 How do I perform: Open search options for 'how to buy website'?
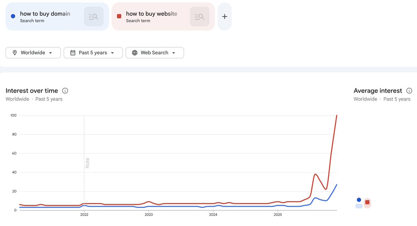coord(199,16)
